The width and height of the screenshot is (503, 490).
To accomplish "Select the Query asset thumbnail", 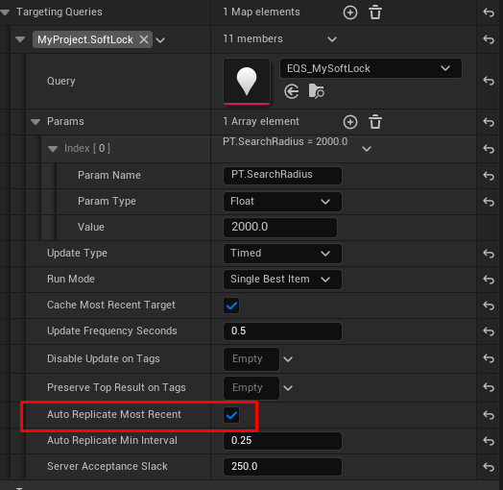I will click(x=247, y=82).
